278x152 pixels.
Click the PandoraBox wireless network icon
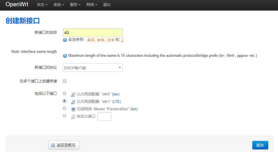coord(73,109)
